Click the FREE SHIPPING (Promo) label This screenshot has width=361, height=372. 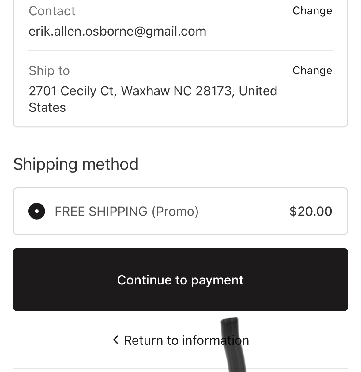(x=127, y=212)
